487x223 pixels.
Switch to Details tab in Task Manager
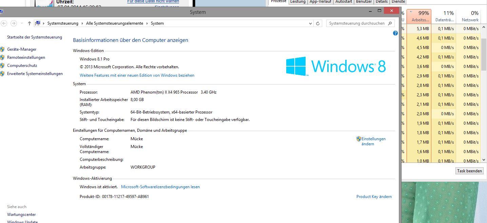pos(382,2)
